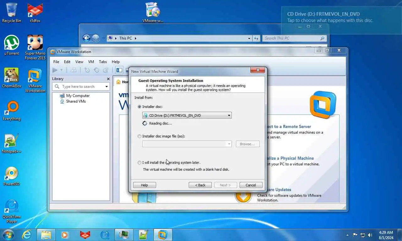The width and height of the screenshot is (402, 241).
Task: Open the Super Mario Forever 2015 shortcut
Action: coord(35,47)
